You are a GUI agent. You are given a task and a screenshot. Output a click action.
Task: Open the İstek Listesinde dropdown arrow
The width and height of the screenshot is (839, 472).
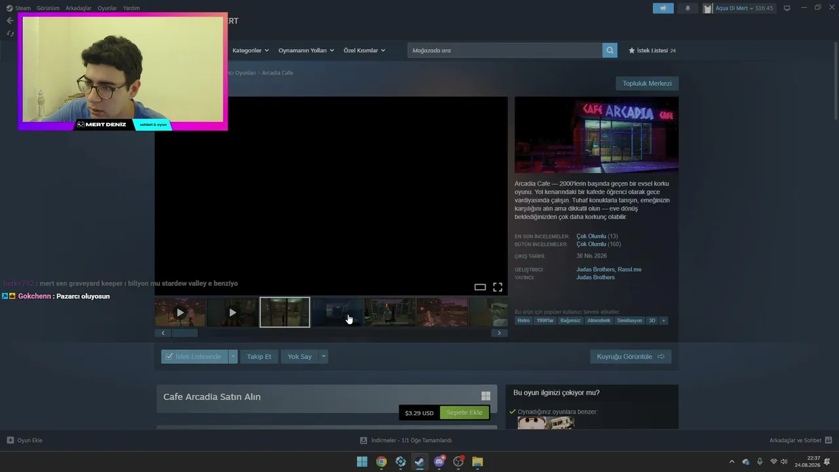[x=233, y=357]
